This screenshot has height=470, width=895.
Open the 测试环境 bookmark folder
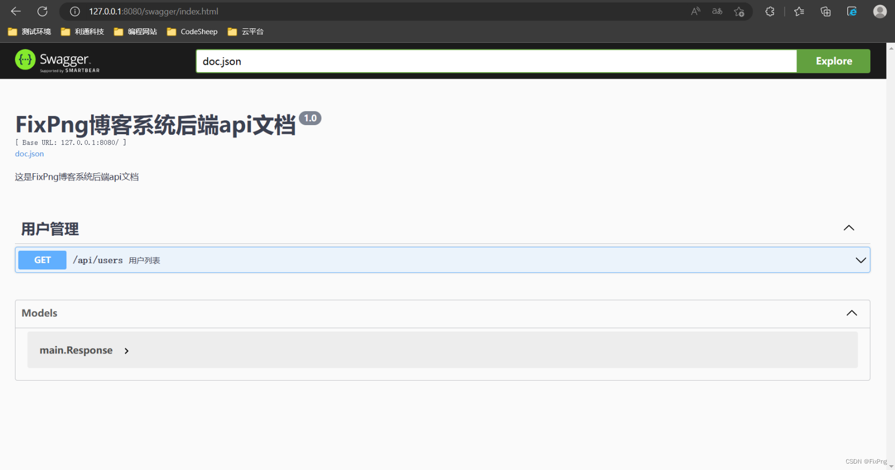(29, 32)
